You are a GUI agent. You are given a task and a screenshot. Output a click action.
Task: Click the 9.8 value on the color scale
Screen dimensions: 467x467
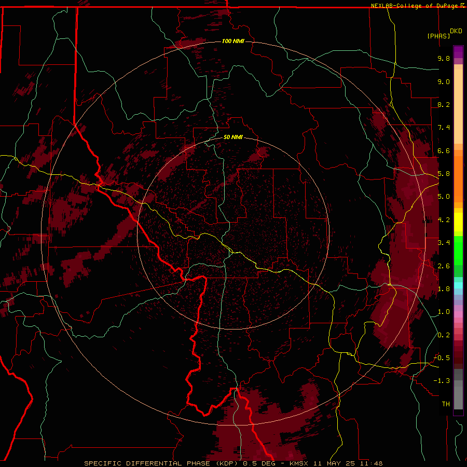(444, 58)
